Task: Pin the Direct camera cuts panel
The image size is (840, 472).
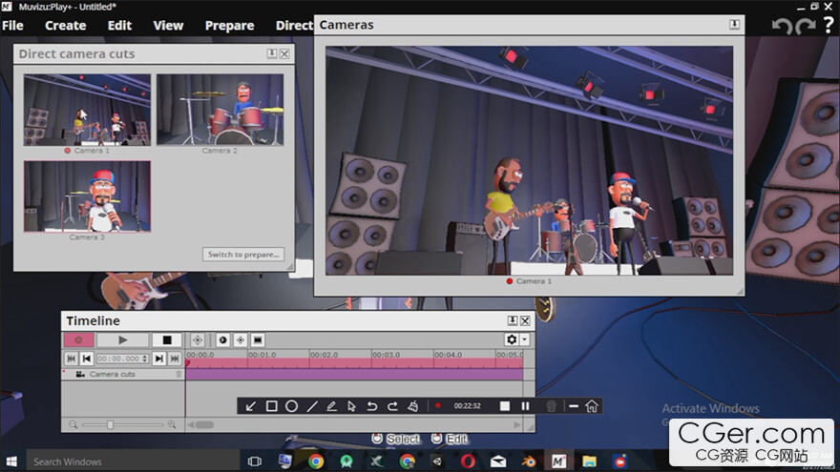Action: tap(272, 53)
